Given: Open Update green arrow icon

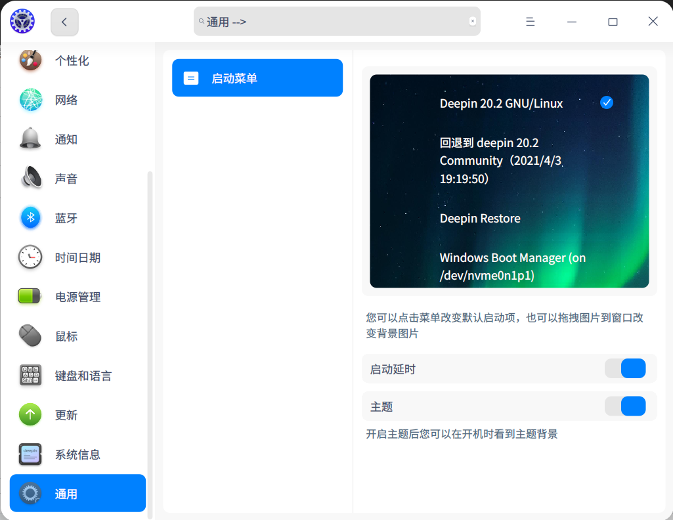Looking at the screenshot, I should pos(30,414).
